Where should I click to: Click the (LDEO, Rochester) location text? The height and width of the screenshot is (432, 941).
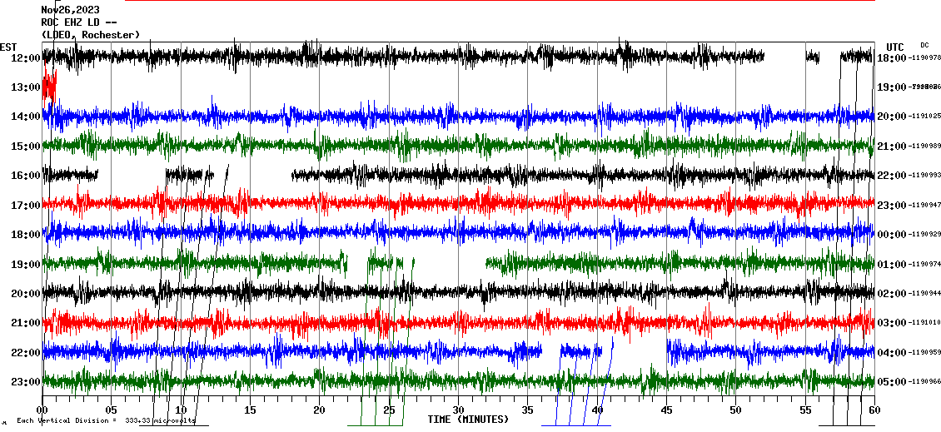click(91, 35)
